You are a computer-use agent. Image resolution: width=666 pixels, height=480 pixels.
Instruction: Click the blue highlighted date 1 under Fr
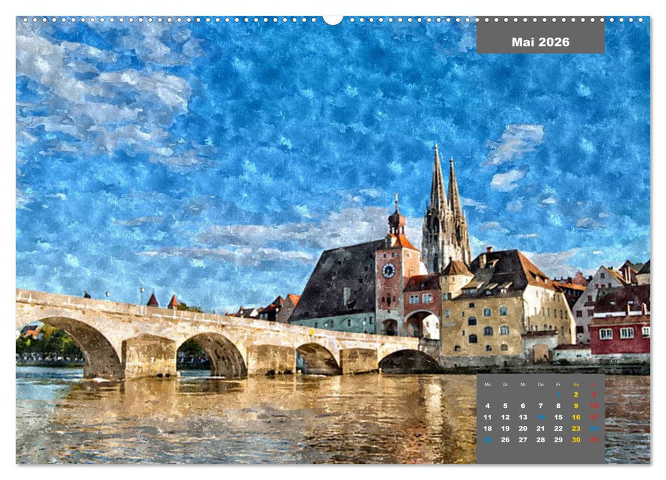[x=558, y=394]
